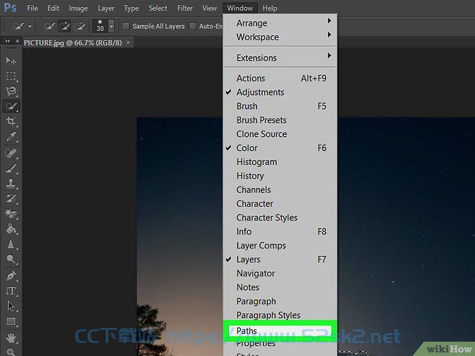Screen dimensions: 475x356
Task: Open the File menu
Action: click(33, 8)
